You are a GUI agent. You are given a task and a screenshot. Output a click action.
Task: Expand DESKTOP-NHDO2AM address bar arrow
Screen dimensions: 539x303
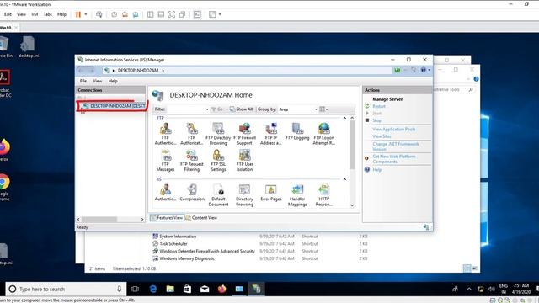point(163,71)
